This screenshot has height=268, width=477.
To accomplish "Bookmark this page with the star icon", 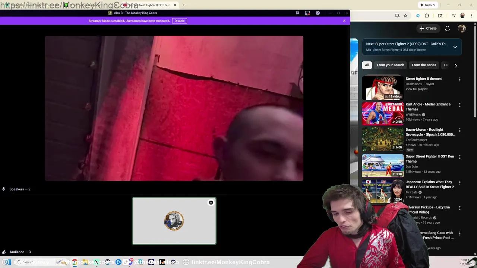I will point(405,16).
